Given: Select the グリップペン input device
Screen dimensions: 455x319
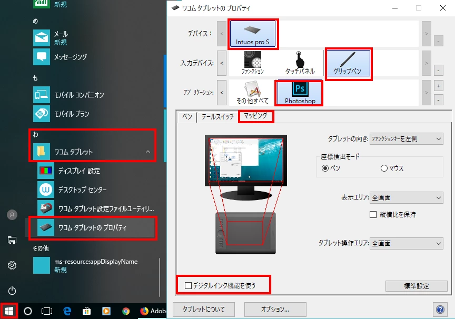Looking at the screenshot, I should (348, 63).
